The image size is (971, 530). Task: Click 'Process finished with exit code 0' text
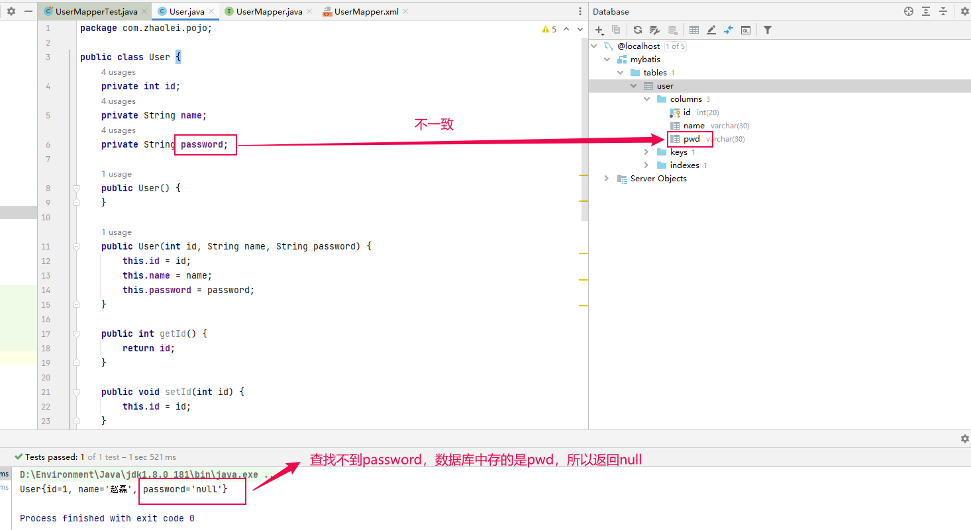click(x=107, y=519)
